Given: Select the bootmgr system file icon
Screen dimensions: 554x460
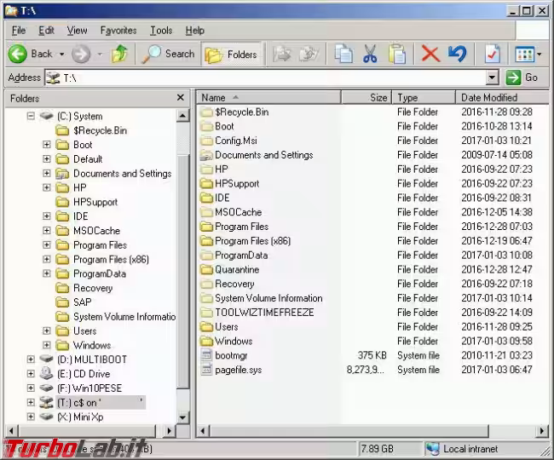Looking at the screenshot, I should coord(206,355).
